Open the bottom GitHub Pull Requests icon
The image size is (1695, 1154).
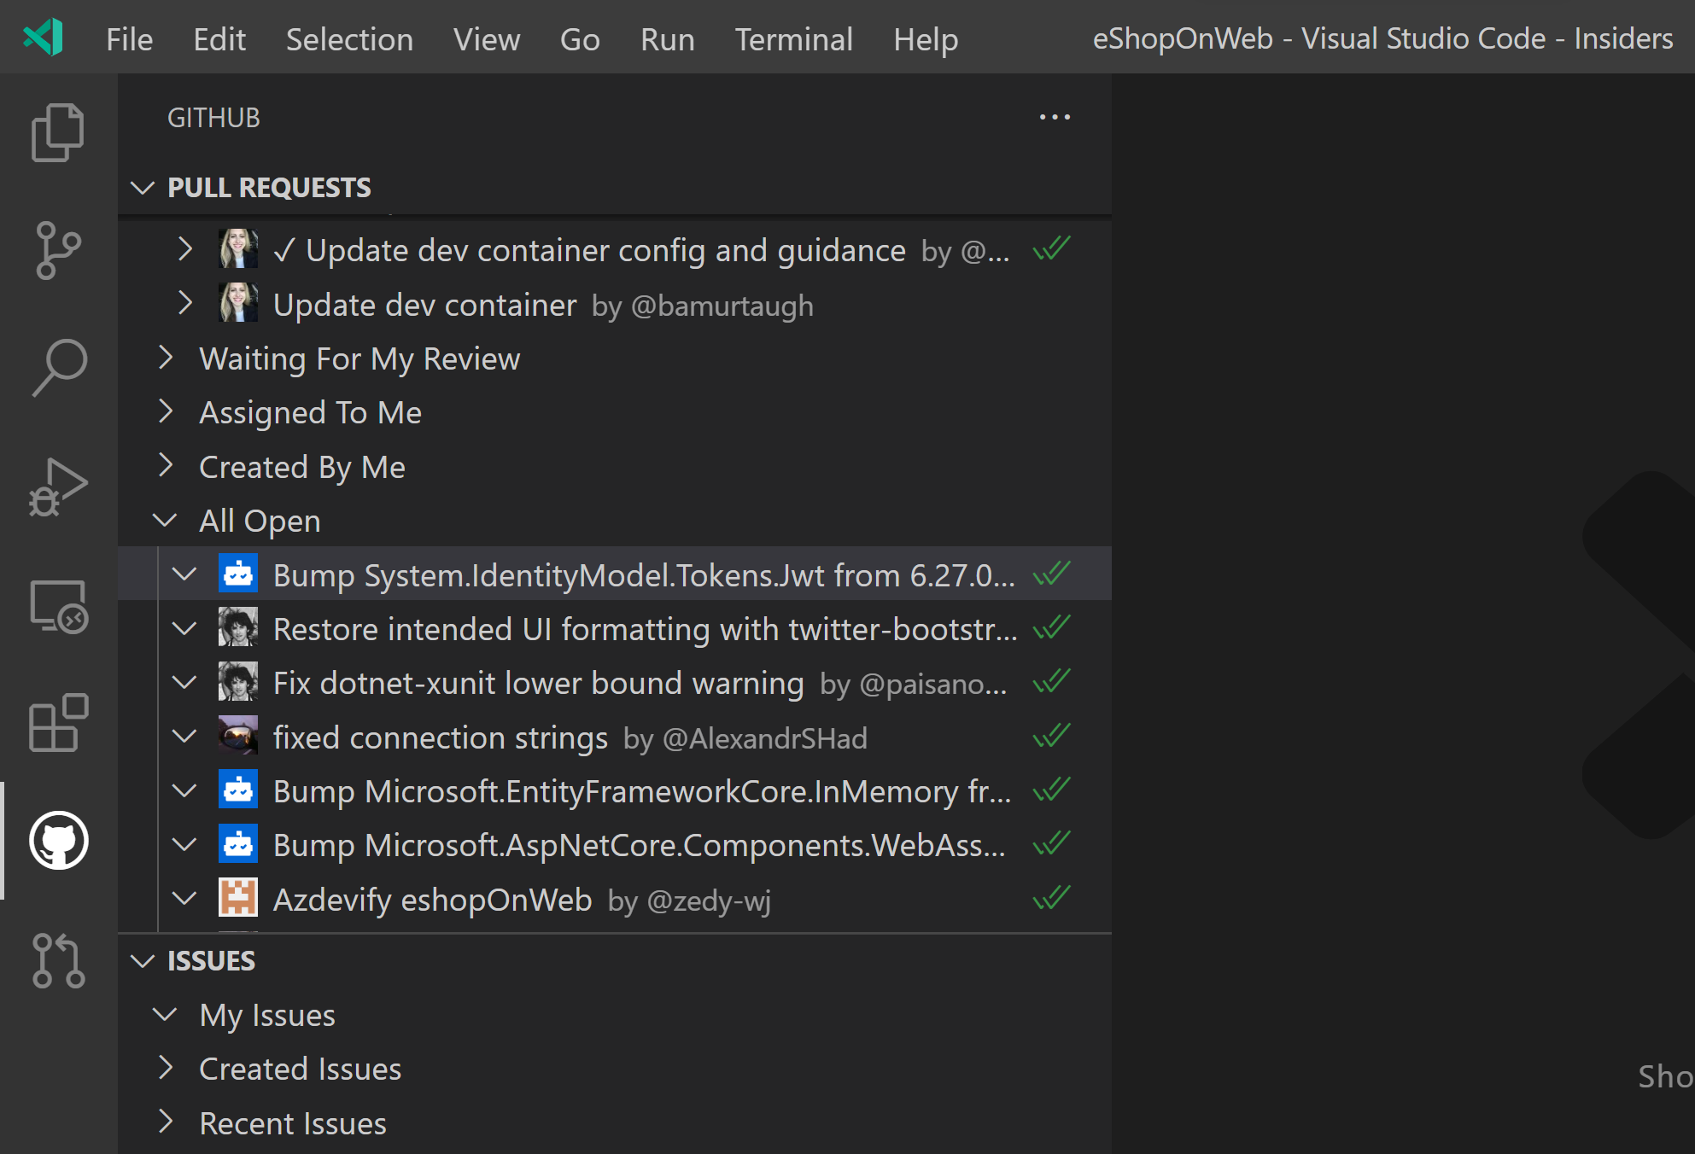coord(57,960)
